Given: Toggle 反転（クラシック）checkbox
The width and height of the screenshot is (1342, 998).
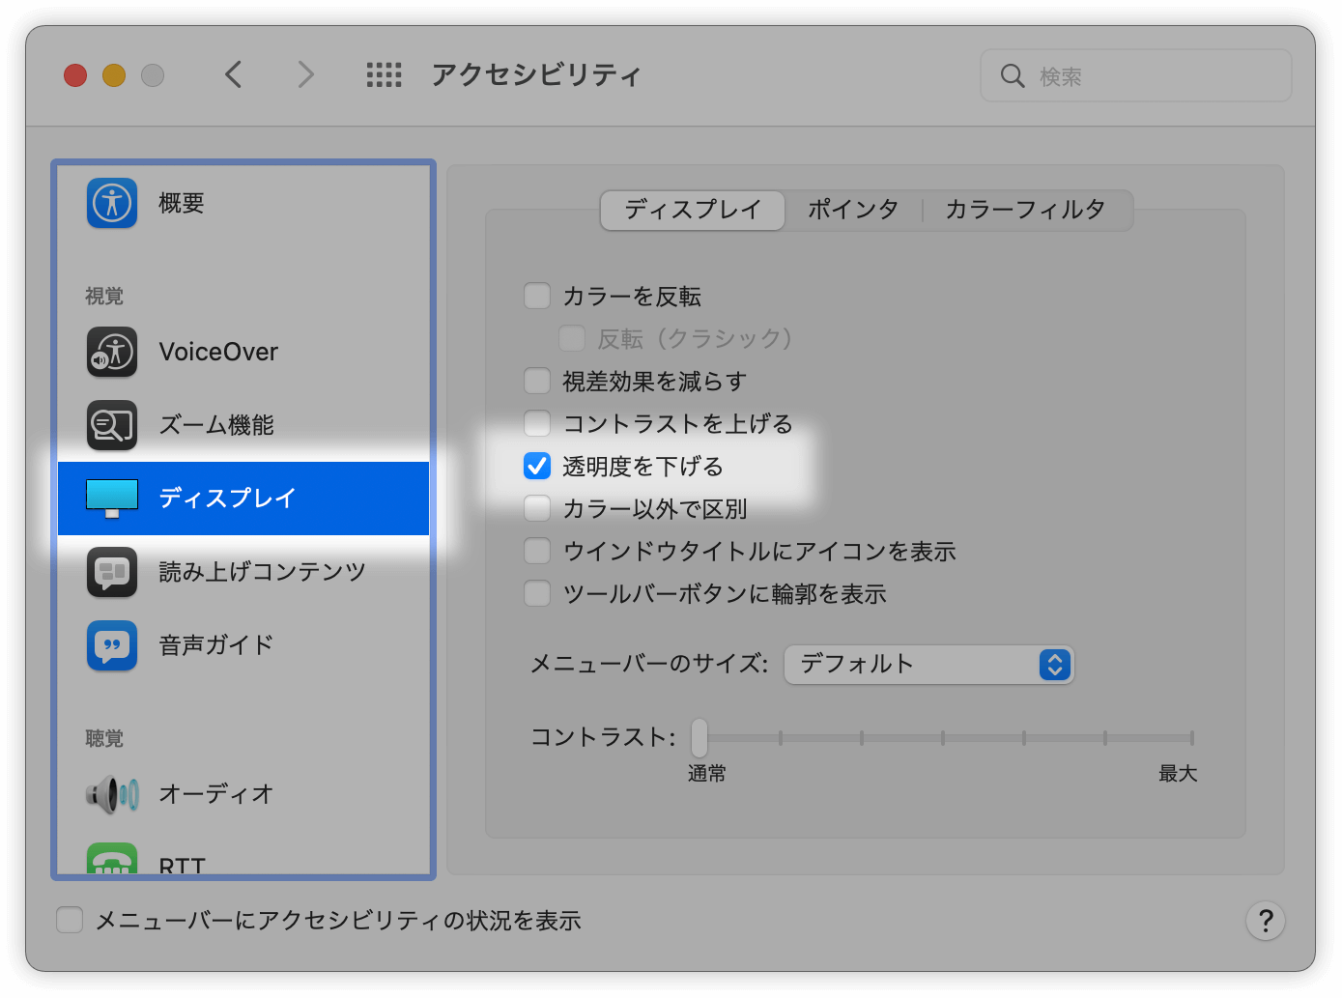Looking at the screenshot, I should click(x=572, y=338).
